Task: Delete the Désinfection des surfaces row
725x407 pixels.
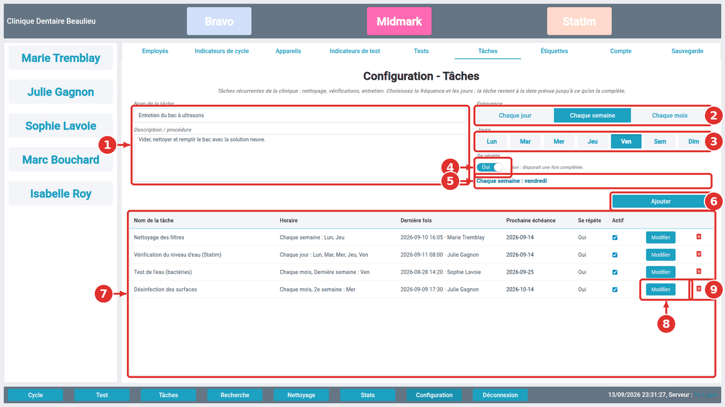Action: pos(698,288)
